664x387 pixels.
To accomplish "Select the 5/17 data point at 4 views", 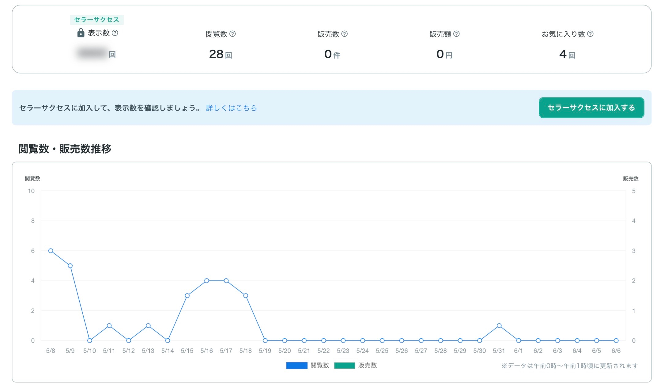I will point(226,281).
